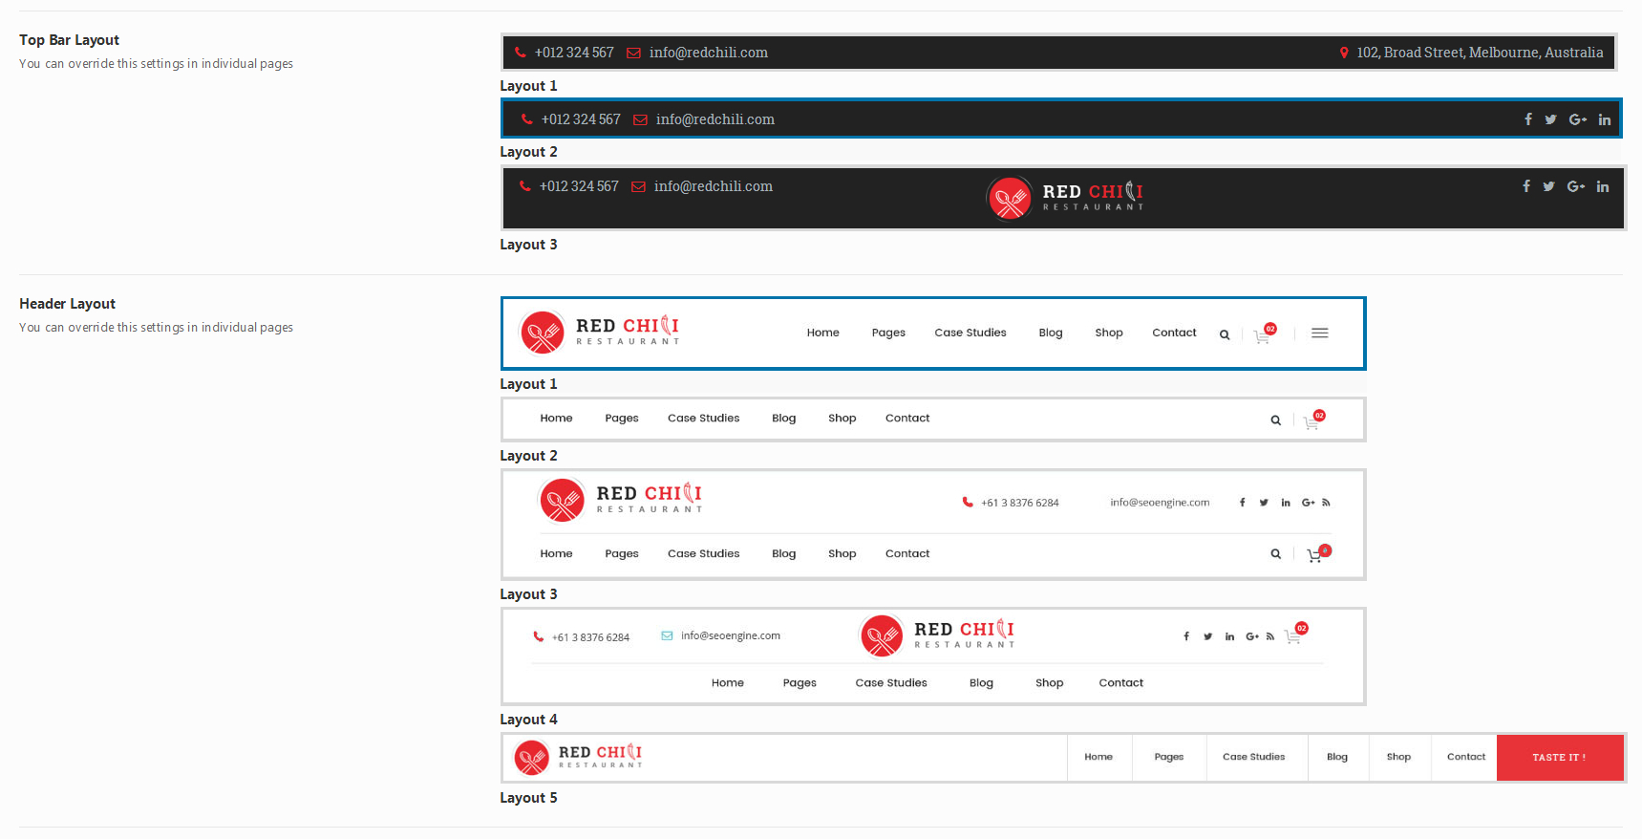Click Case Studies in Header Layout 2 menu
The image size is (1642, 839).
pyautogui.click(x=703, y=419)
